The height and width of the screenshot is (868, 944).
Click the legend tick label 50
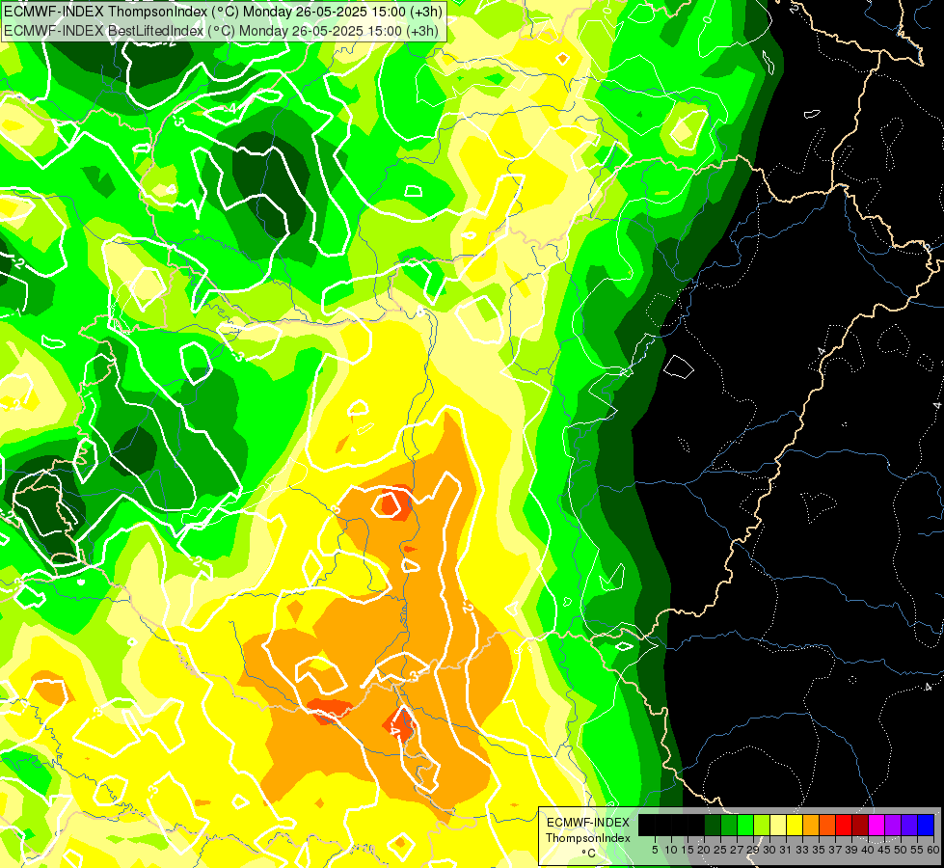pos(902,850)
